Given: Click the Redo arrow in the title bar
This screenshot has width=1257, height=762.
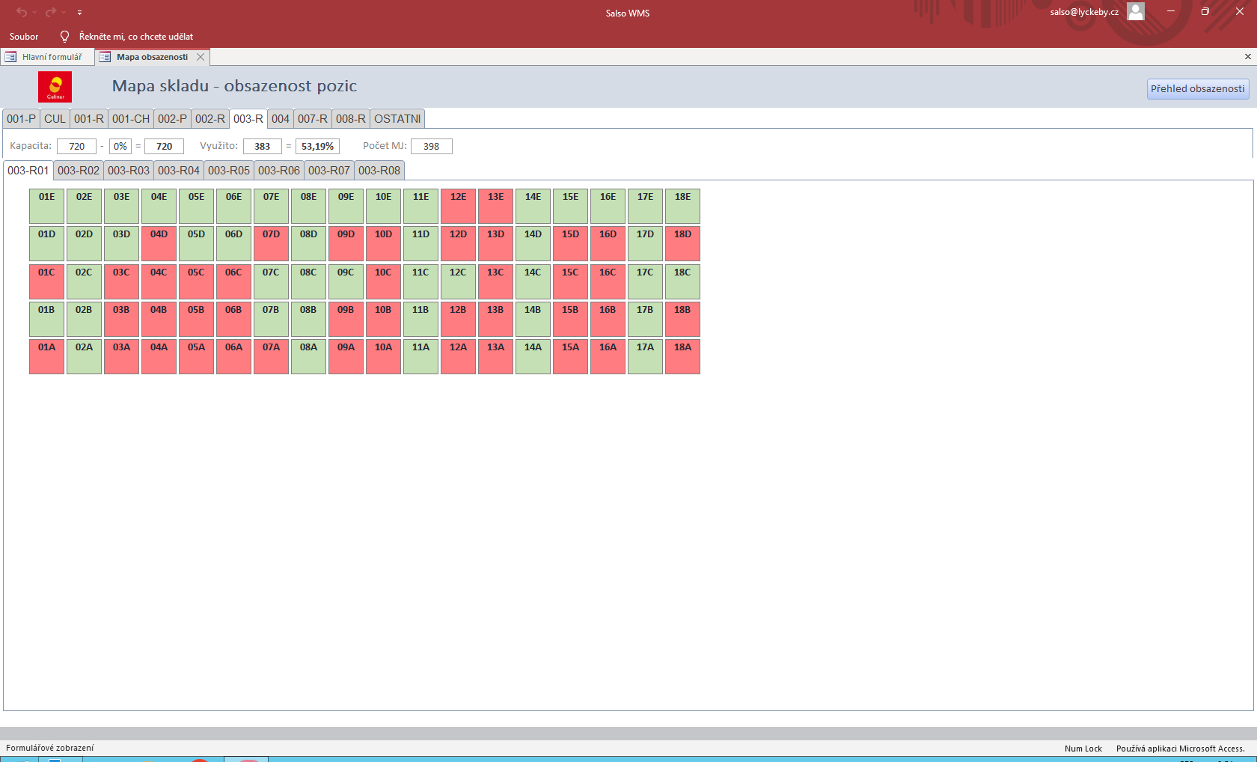Looking at the screenshot, I should [50, 12].
